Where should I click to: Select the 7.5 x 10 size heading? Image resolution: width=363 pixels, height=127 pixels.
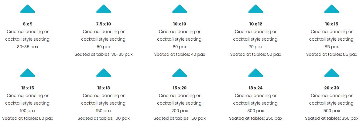pos(104,24)
